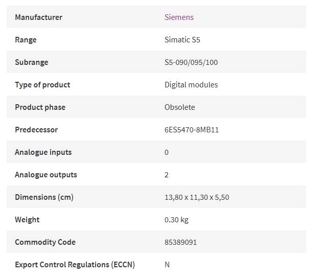Select the Predecessor label

(36, 130)
